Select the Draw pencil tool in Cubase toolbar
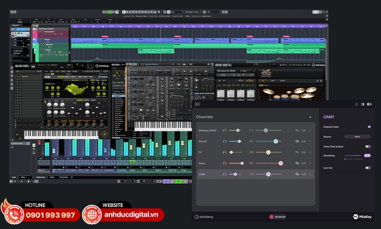 point(130,12)
